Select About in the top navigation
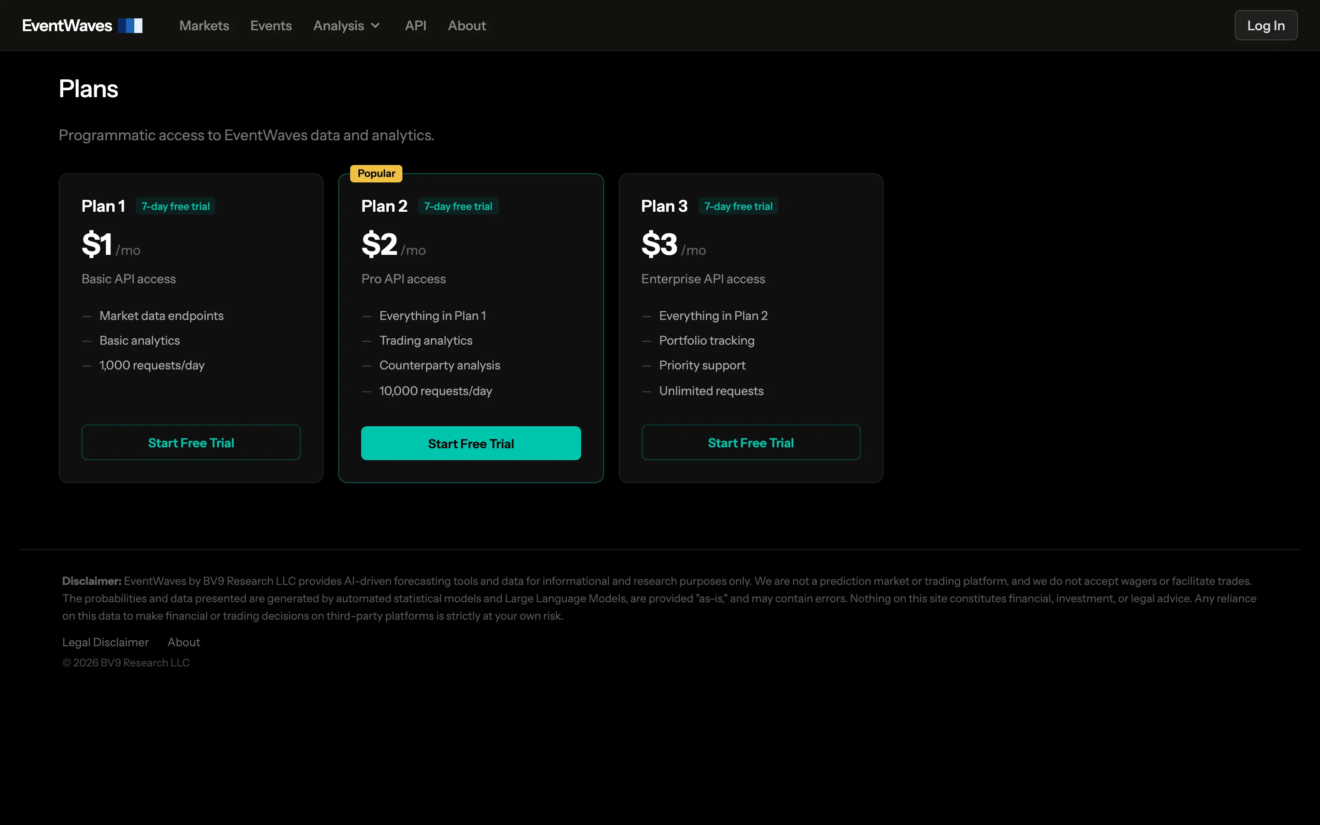1320x825 pixels. 467,26
